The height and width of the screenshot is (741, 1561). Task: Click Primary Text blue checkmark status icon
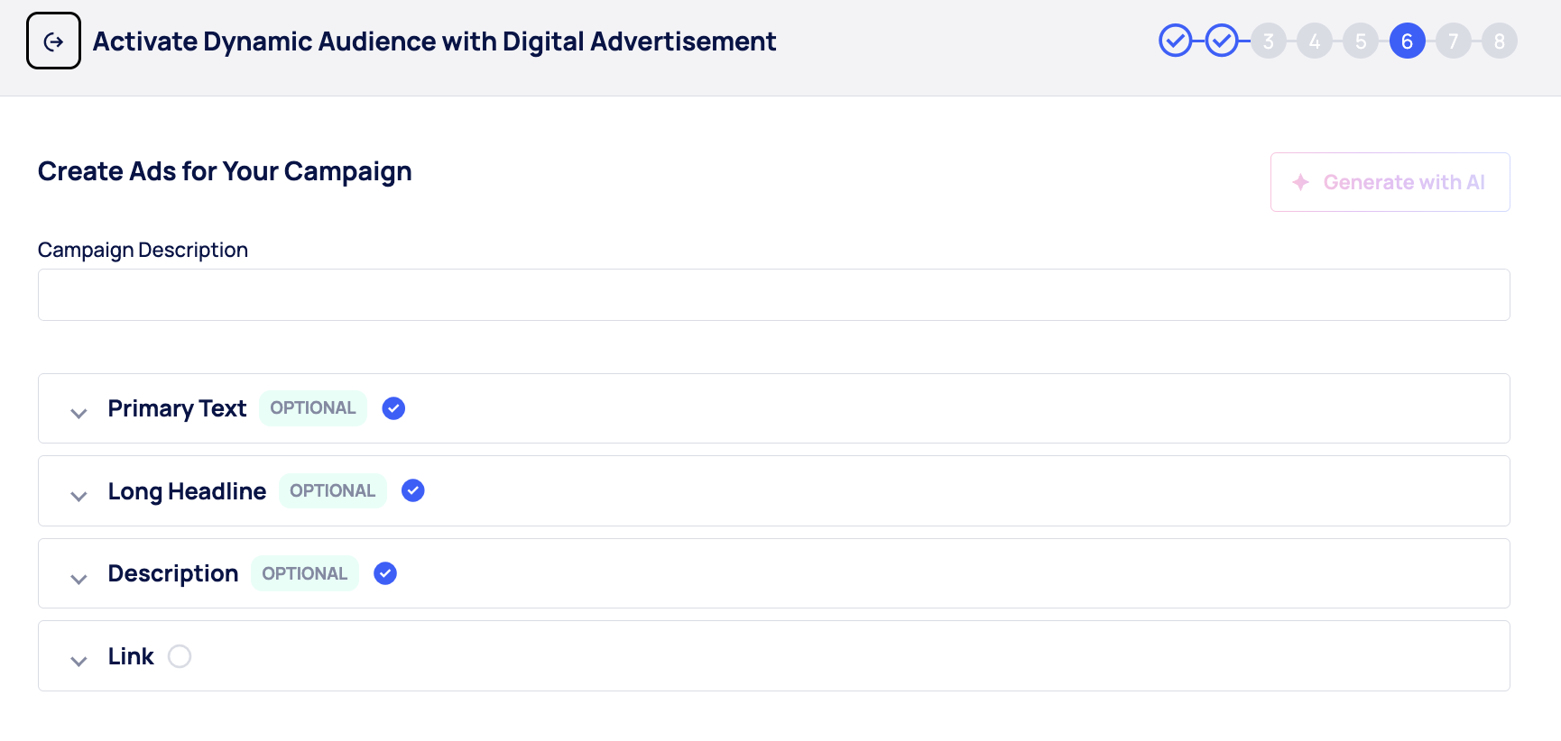pos(393,408)
